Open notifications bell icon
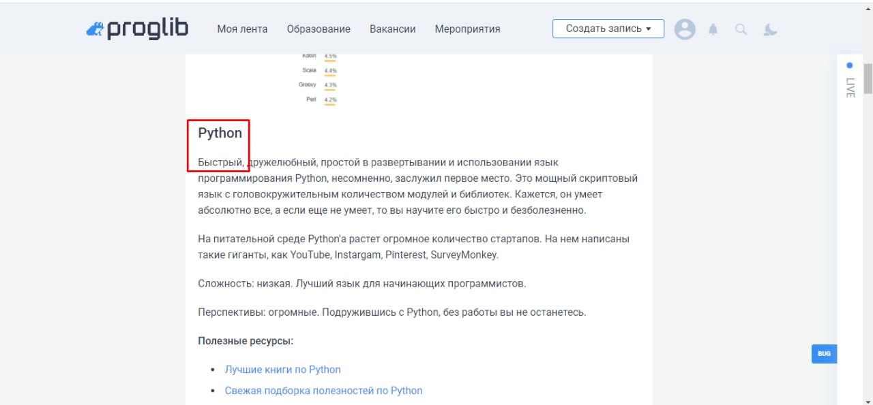Screen dimensions: 873x405 click(713, 29)
